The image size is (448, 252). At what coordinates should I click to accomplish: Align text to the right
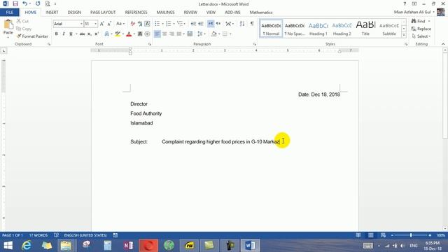[171, 34]
